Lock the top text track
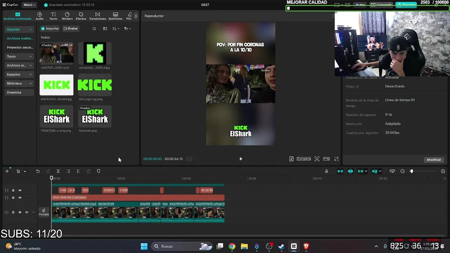 (x=13, y=190)
